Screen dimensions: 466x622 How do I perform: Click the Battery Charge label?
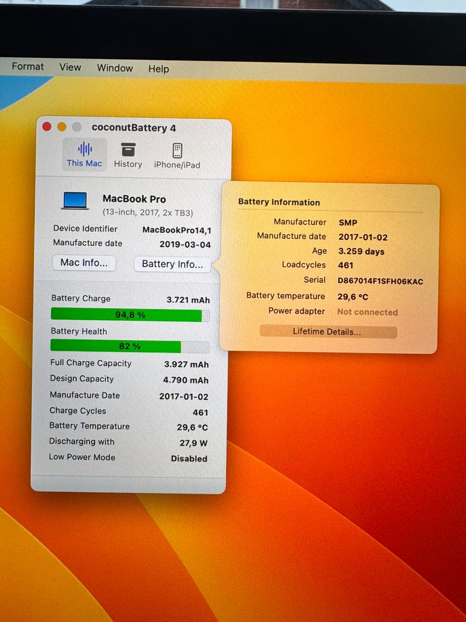(x=81, y=298)
